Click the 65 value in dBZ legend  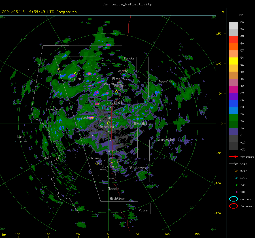point(242,37)
